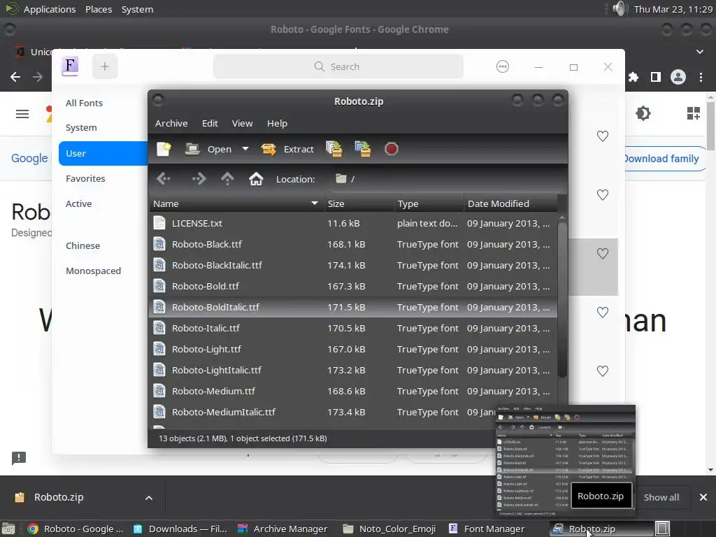The width and height of the screenshot is (716, 537).
Task: Open the Help menu in Roboto.zip
Action: 277,123
